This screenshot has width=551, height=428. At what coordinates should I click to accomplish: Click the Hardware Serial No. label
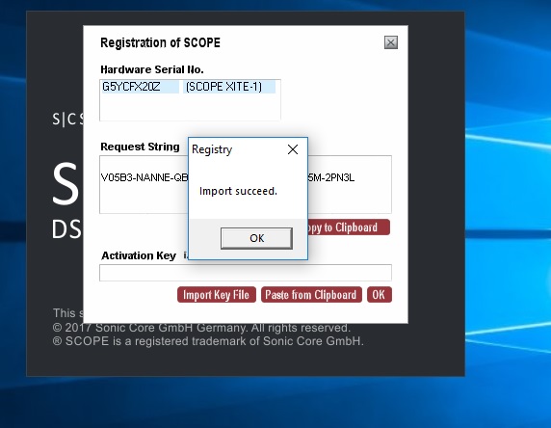152,69
